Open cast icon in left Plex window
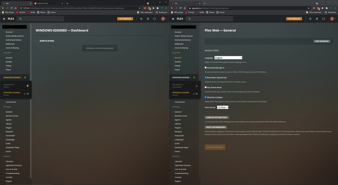The image size is (338, 185). (155, 19)
